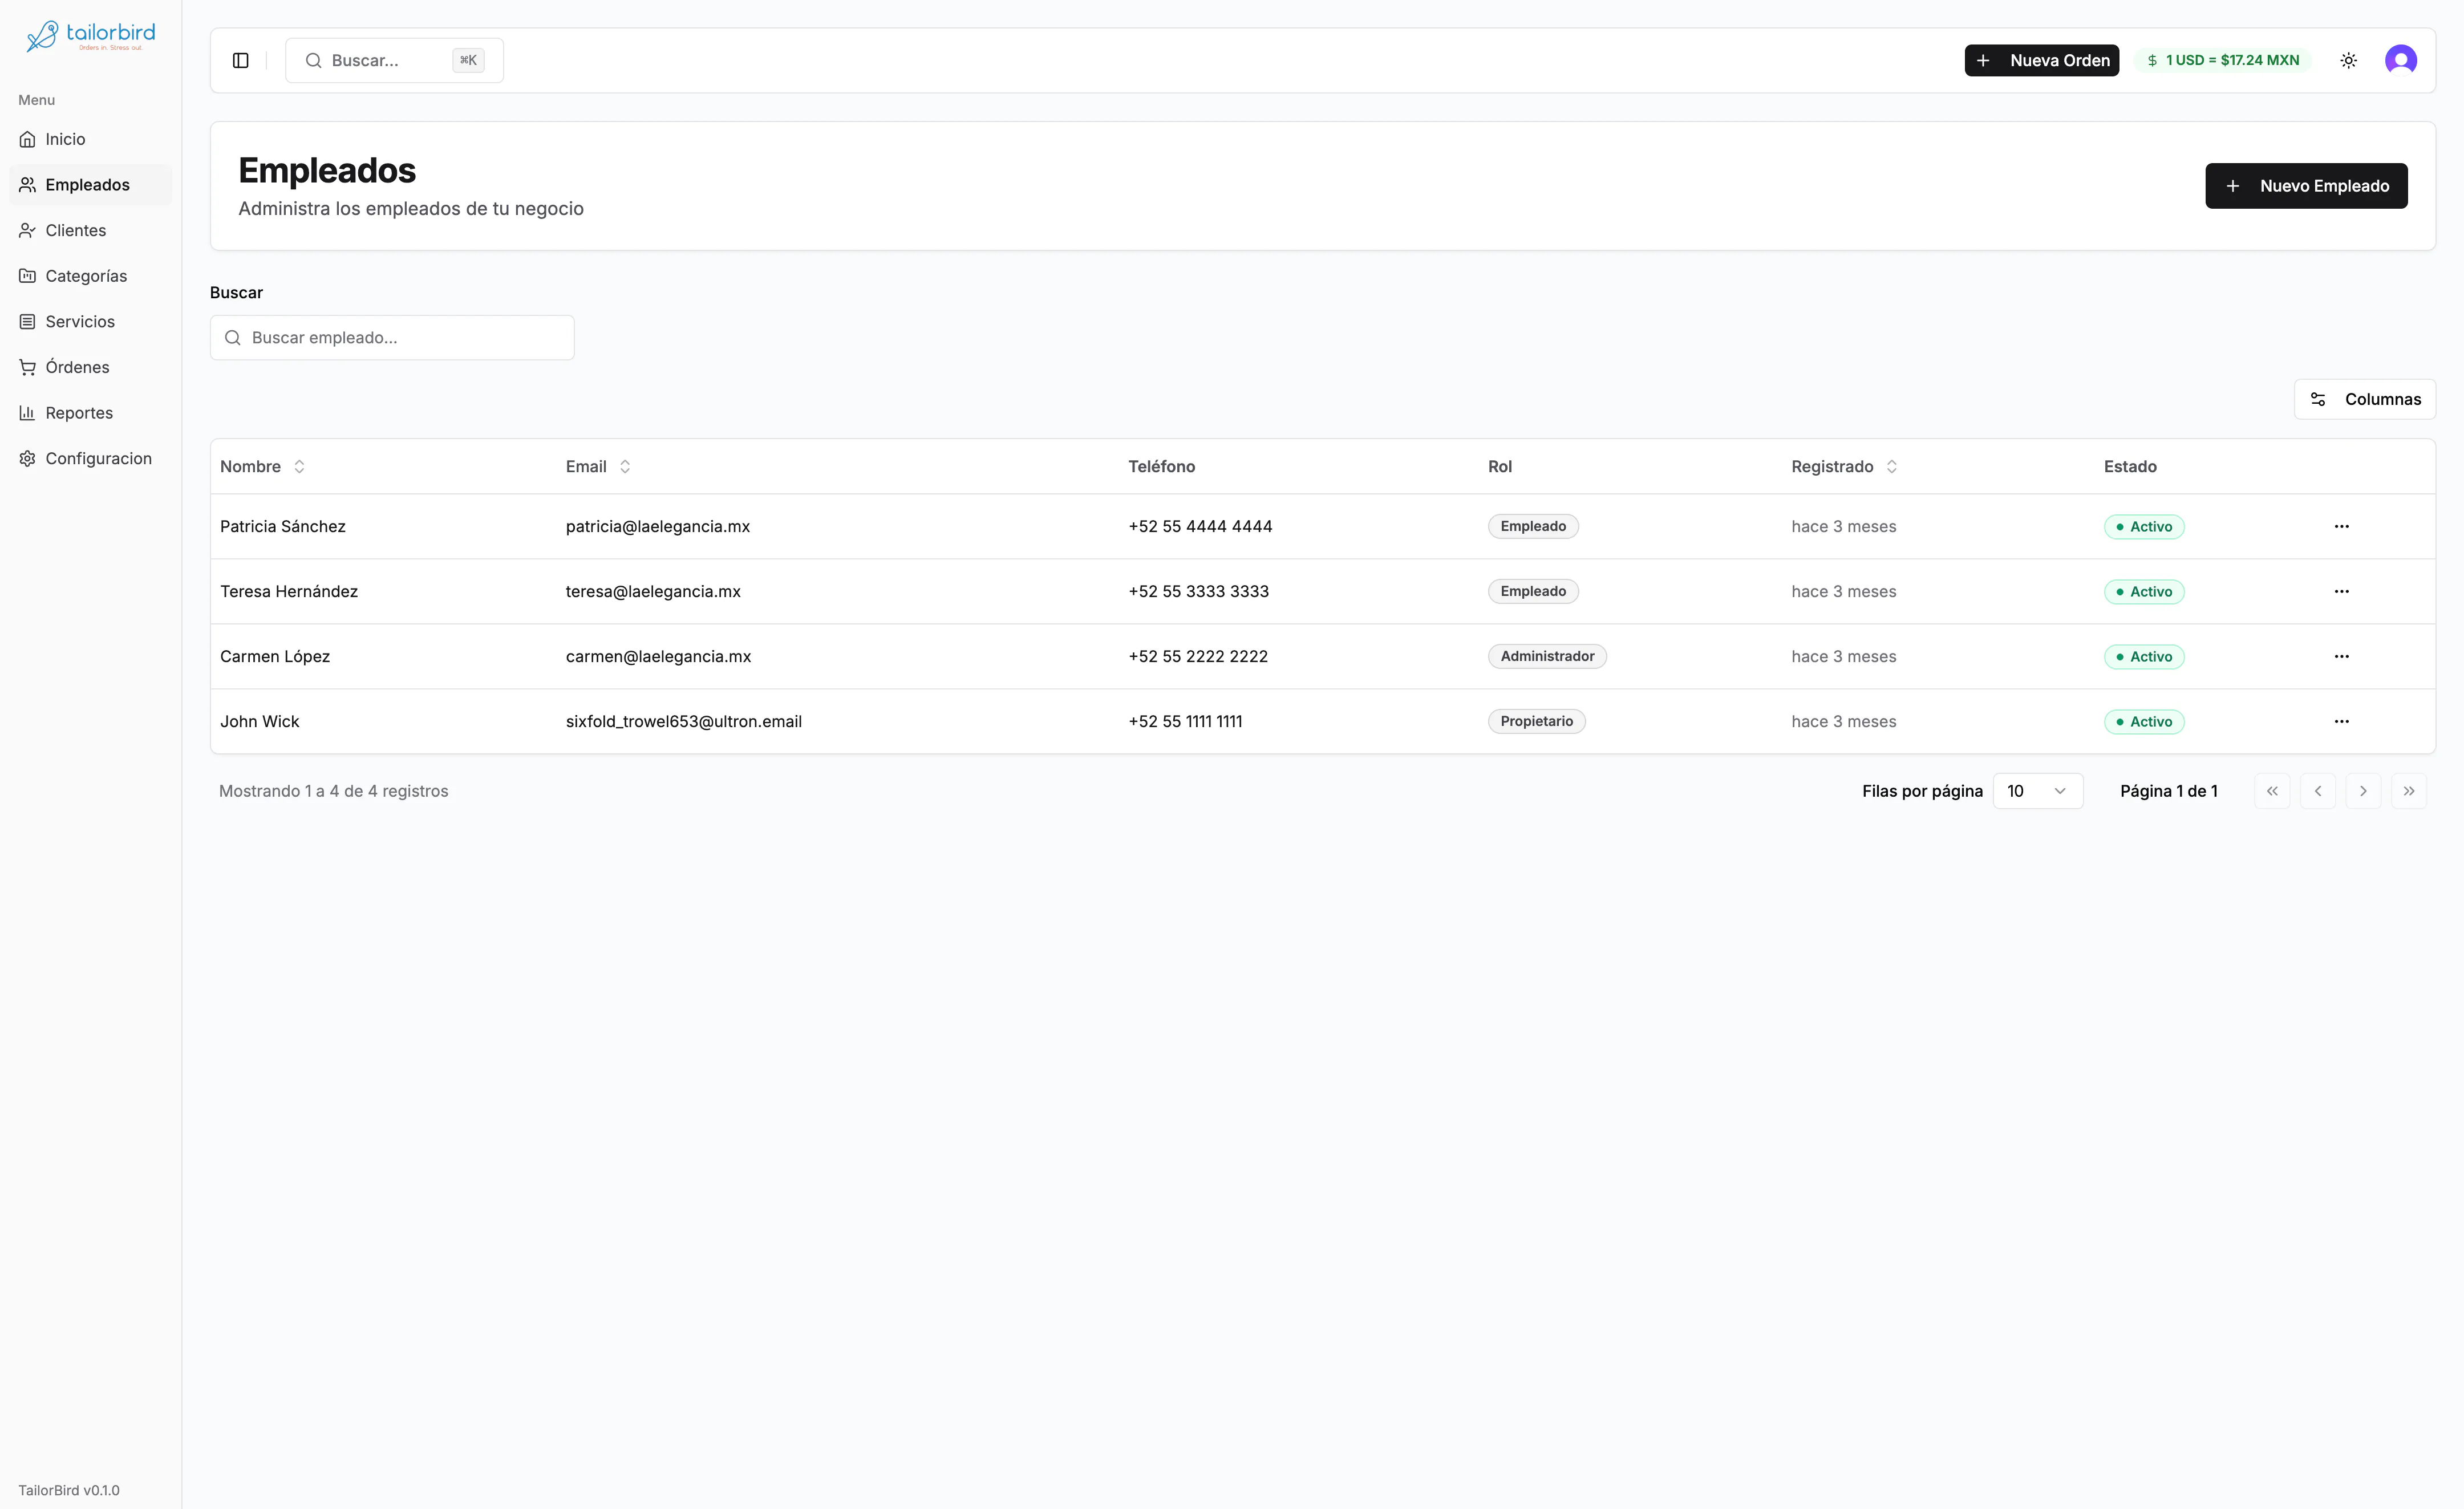Click Administrador role badge

coord(1547,657)
